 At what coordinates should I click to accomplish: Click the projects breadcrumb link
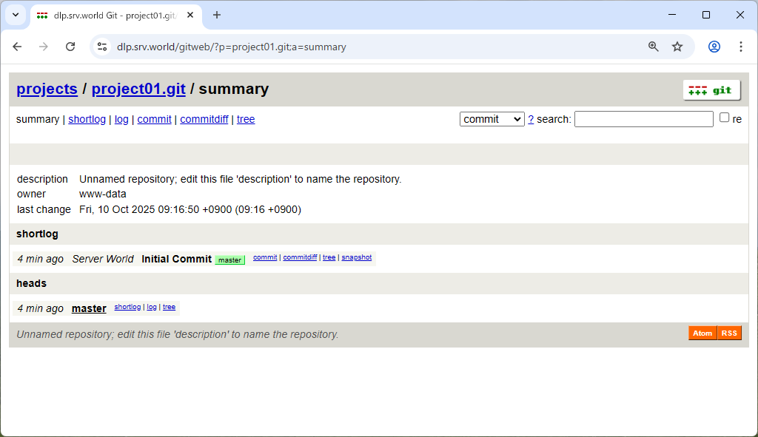tap(47, 89)
